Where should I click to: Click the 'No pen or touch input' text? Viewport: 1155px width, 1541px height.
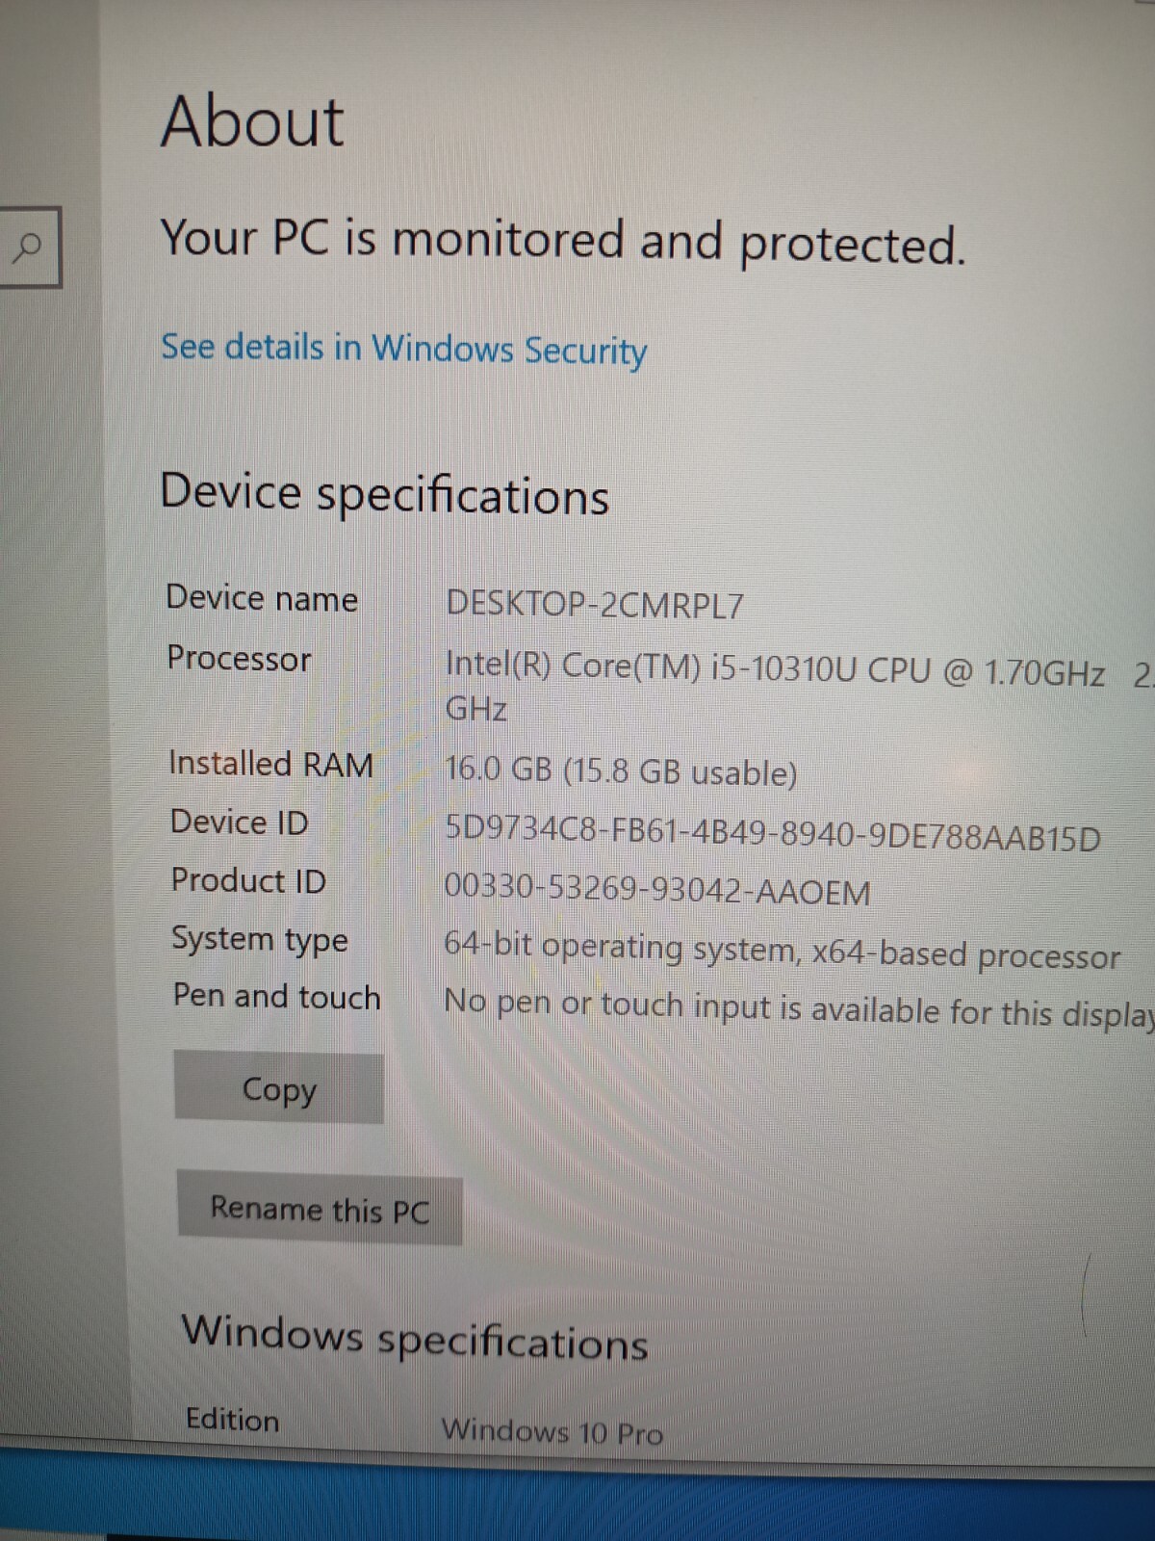coord(799,1007)
